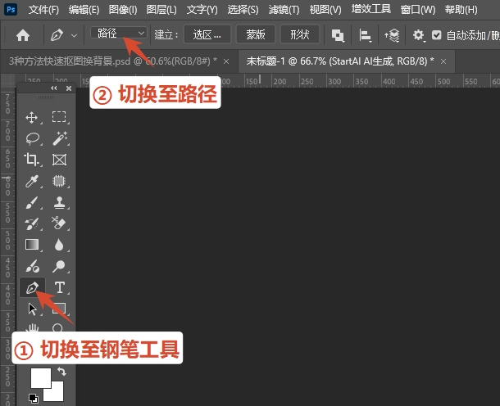The width and height of the screenshot is (500, 406).
Task: Close the 未标题-1 document tab
Action: tap(443, 61)
